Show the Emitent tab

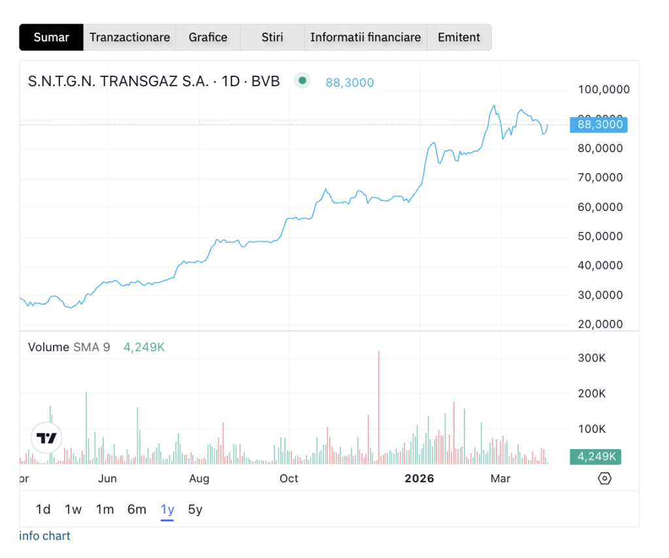coord(459,37)
